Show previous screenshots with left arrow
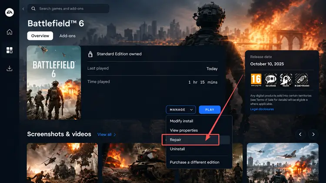The image size is (326, 183). (x=300, y=134)
